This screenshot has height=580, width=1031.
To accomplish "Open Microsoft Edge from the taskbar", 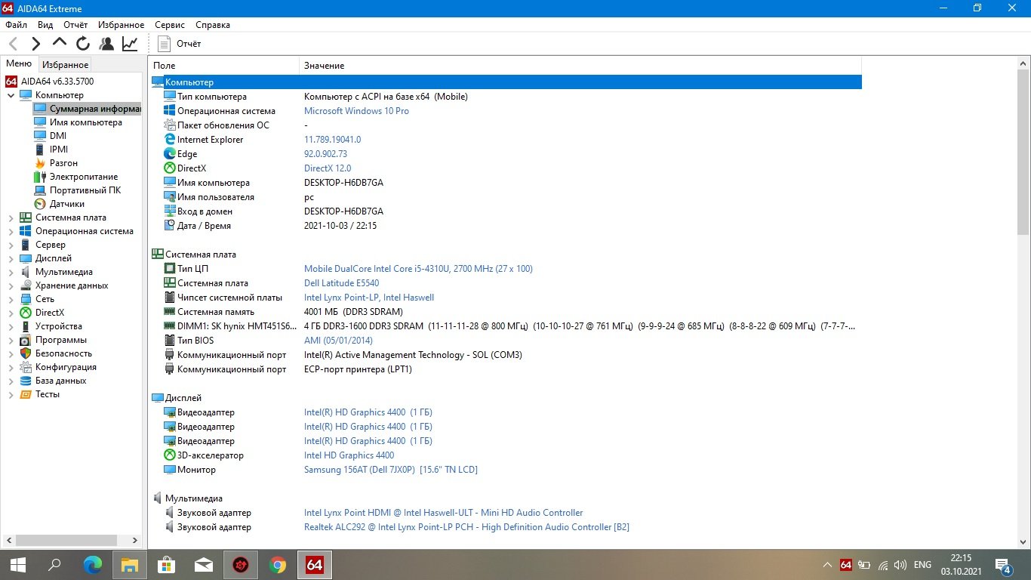I will [92, 565].
